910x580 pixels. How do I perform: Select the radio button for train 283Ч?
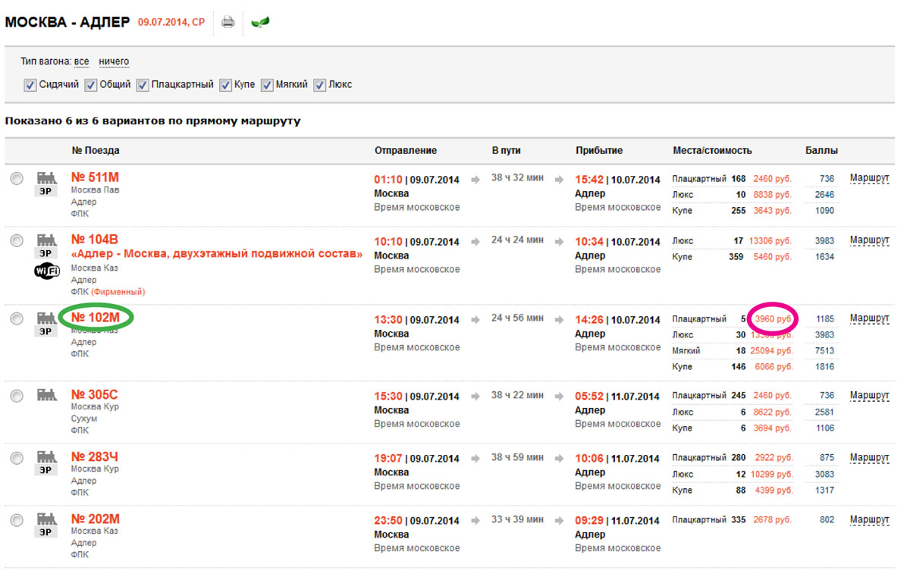[17, 457]
